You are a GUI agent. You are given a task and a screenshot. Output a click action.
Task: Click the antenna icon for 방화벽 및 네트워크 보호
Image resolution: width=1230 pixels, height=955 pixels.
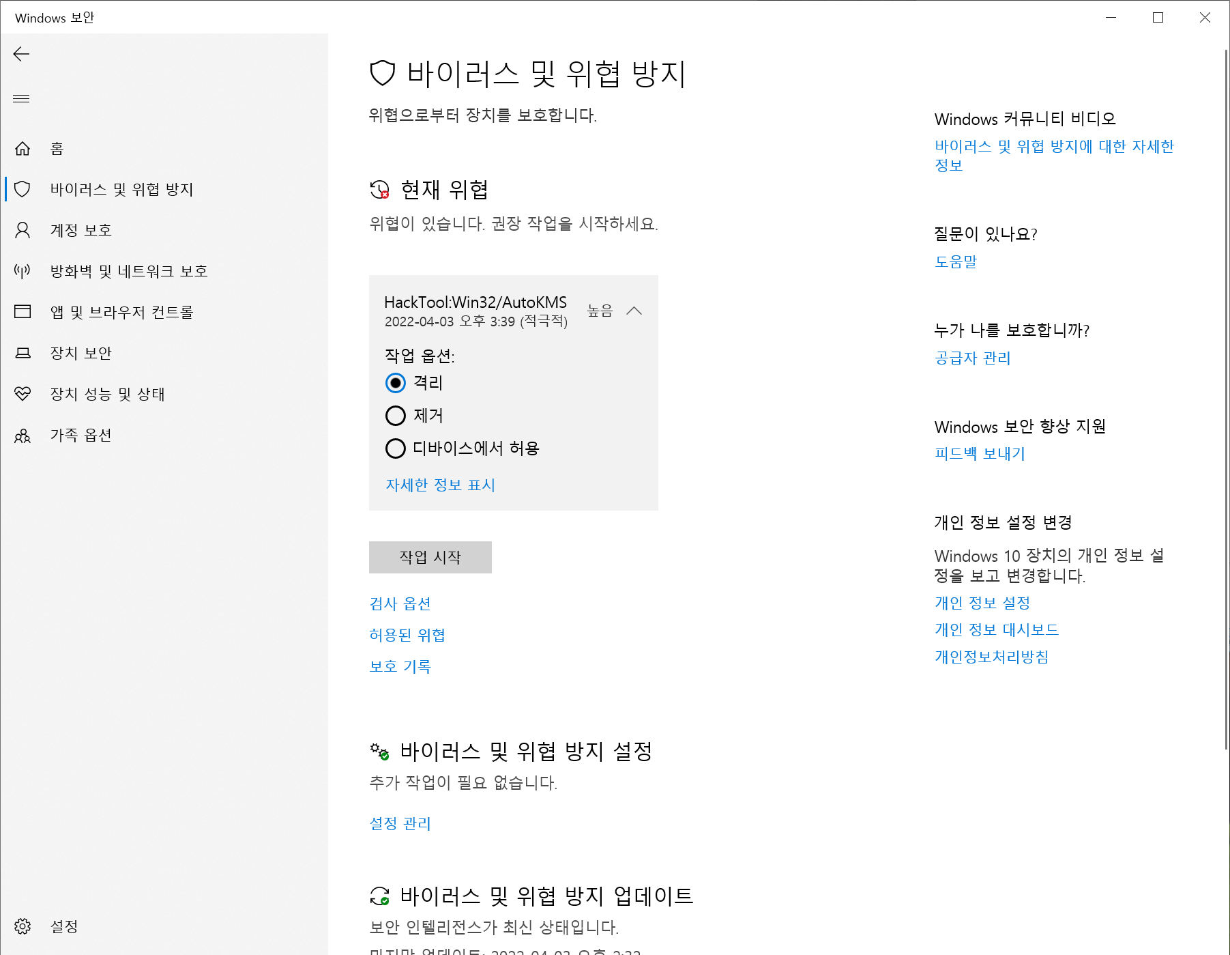[23, 271]
